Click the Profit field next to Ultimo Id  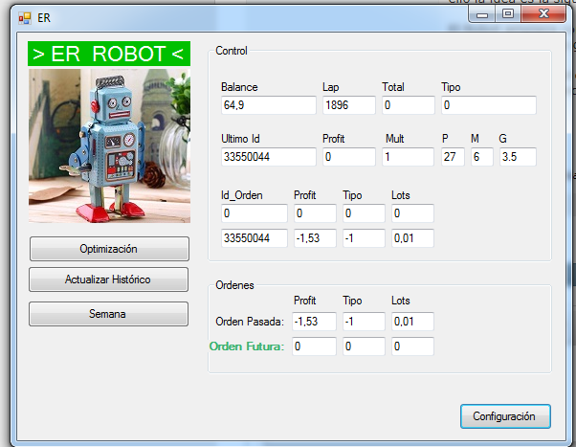[349, 157]
